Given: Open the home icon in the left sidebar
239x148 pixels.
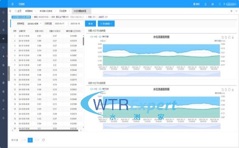Looking at the screenshot, I should click(4, 12).
